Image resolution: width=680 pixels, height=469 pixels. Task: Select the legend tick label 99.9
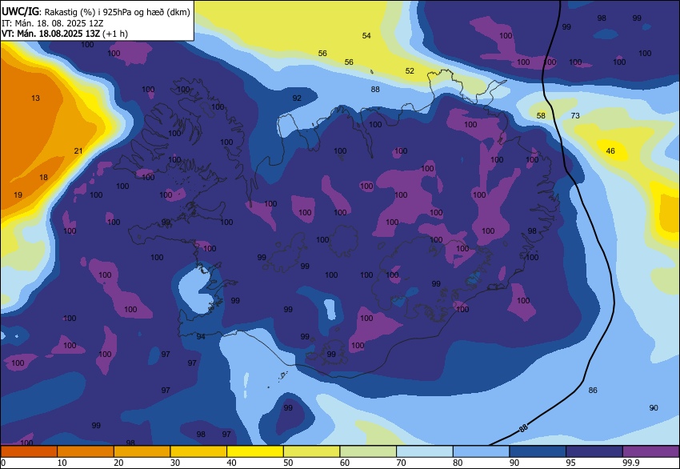[631, 463]
